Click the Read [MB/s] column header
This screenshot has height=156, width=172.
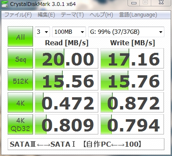click(x=67, y=43)
